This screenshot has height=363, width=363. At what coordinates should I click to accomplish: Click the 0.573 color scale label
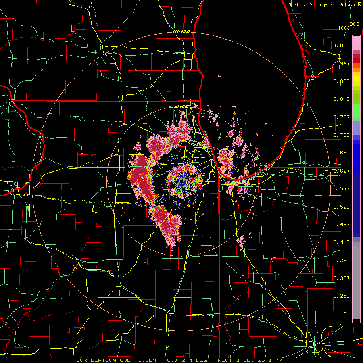click(x=342, y=189)
